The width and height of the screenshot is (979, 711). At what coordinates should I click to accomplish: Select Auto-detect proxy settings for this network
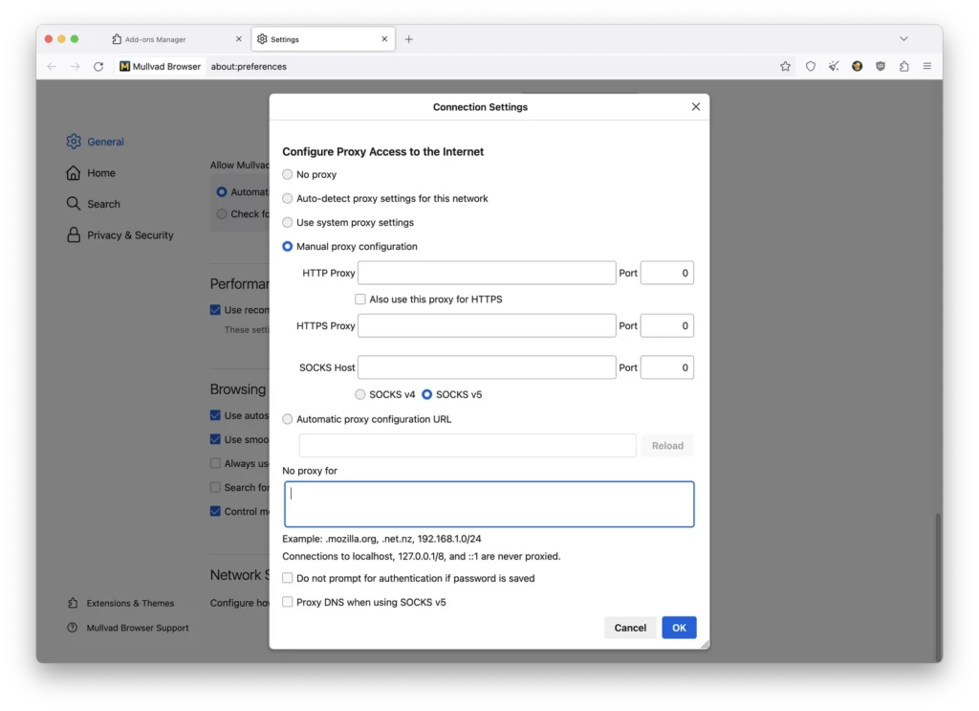tap(287, 198)
